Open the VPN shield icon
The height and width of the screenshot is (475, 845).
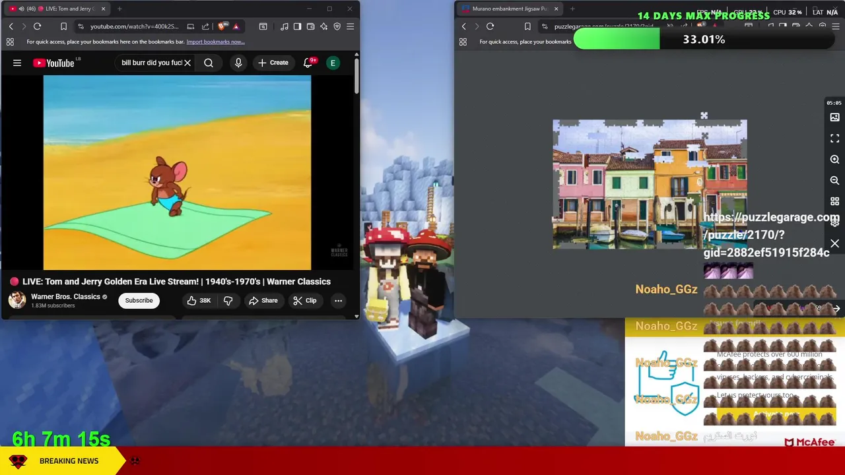337,26
